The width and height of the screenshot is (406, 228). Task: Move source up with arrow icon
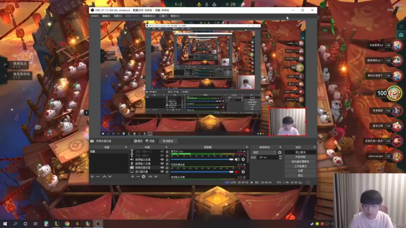(x=150, y=176)
